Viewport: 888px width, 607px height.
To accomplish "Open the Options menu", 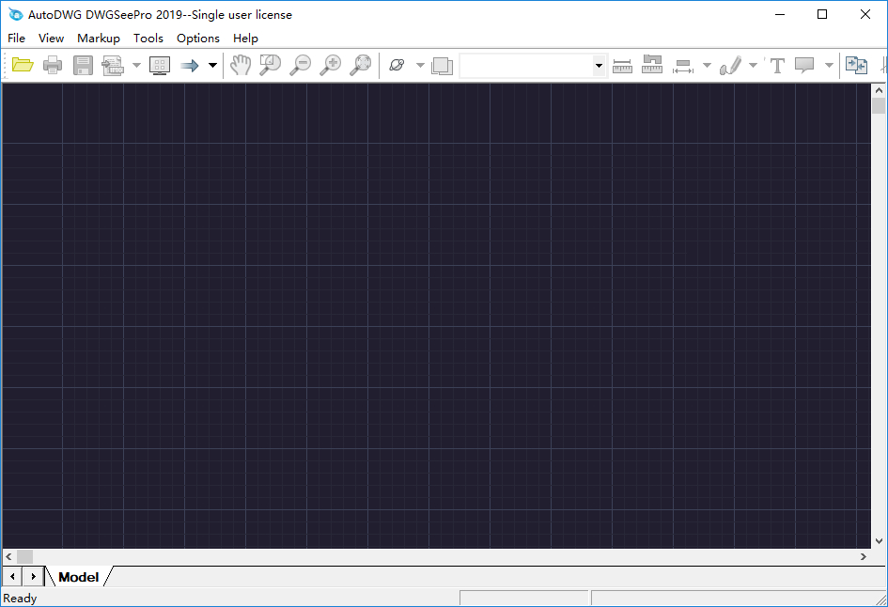I will click(x=197, y=39).
